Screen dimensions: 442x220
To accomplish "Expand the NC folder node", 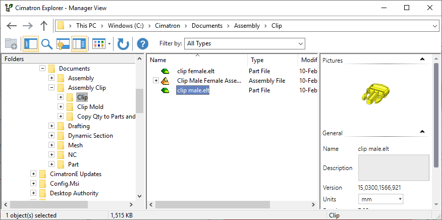I will pos(51,155).
